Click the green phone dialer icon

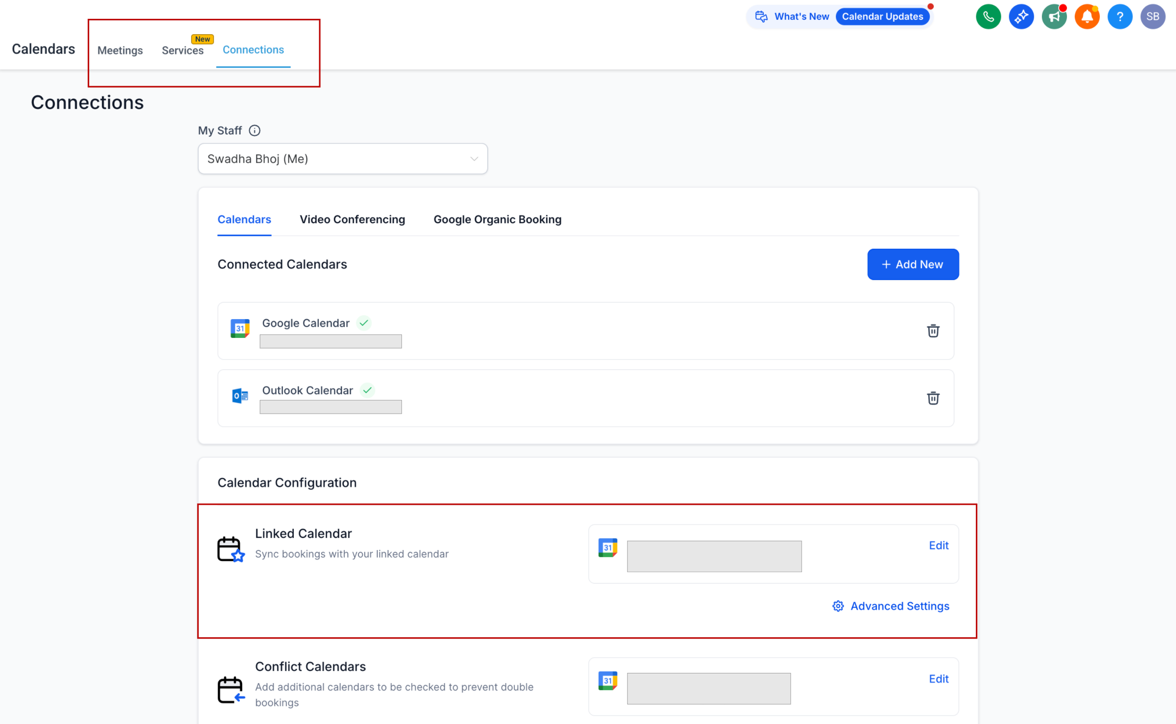[988, 17]
